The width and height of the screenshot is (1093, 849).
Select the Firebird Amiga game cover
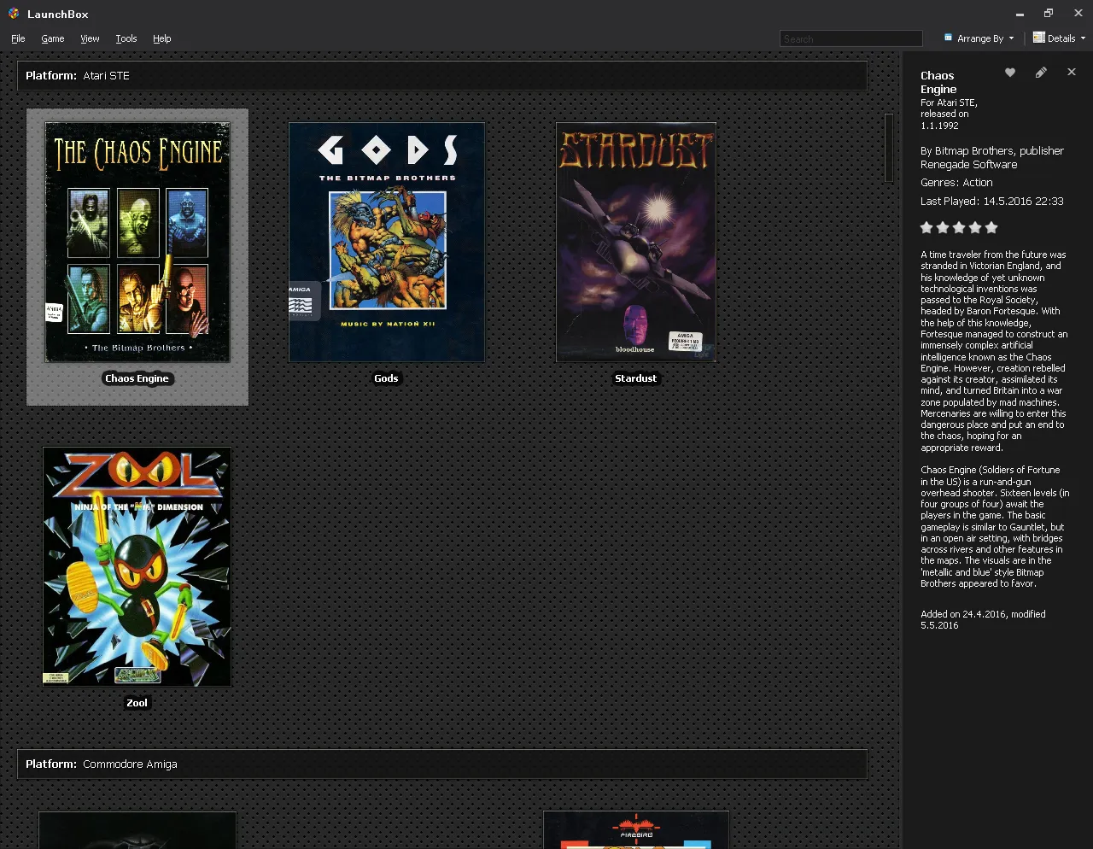[636, 830]
